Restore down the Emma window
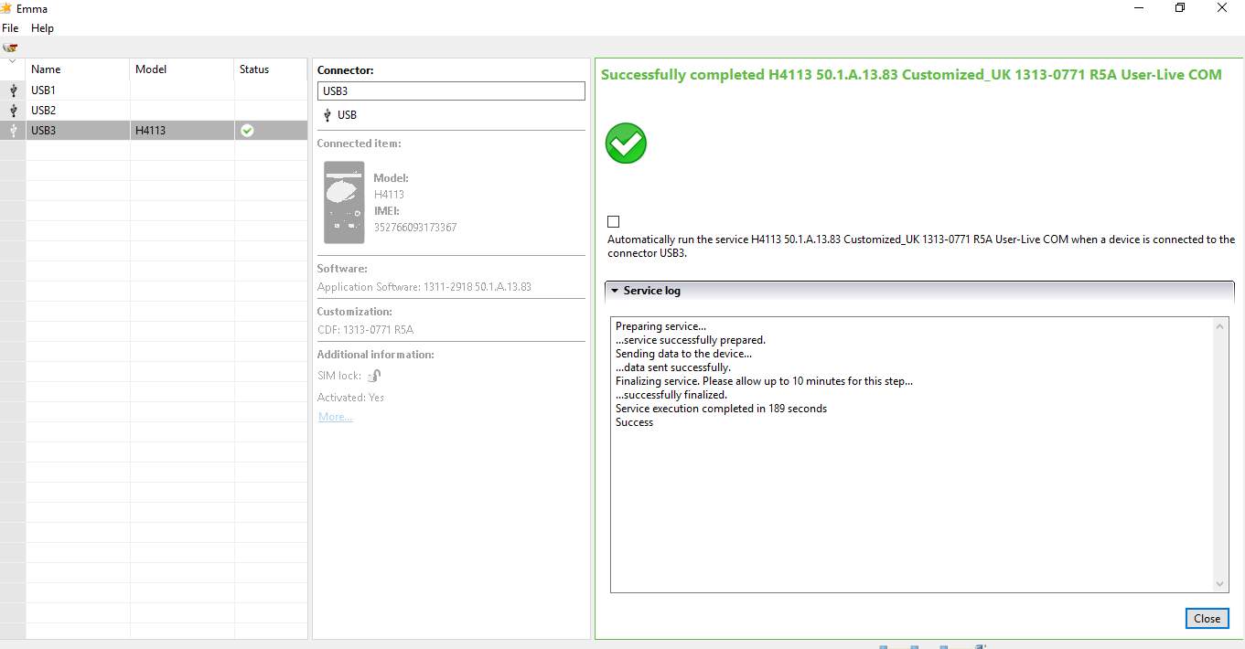Screen dimensions: 1245x649 [1180, 8]
